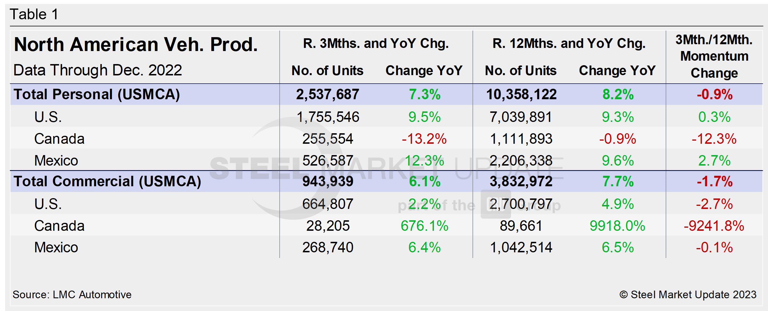Click the 2,537,687 units cell
The height and width of the screenshot is (311, 768).
pos(327,94)
